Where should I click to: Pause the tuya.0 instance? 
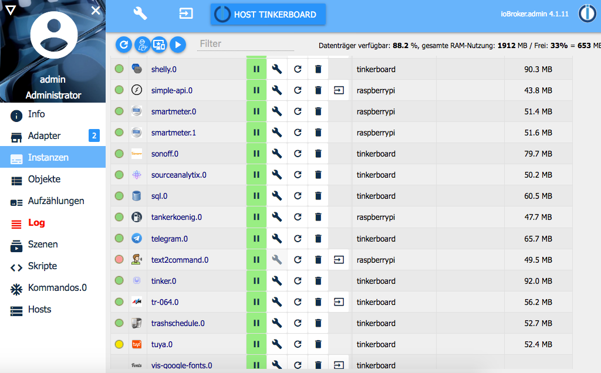[256, 344]
